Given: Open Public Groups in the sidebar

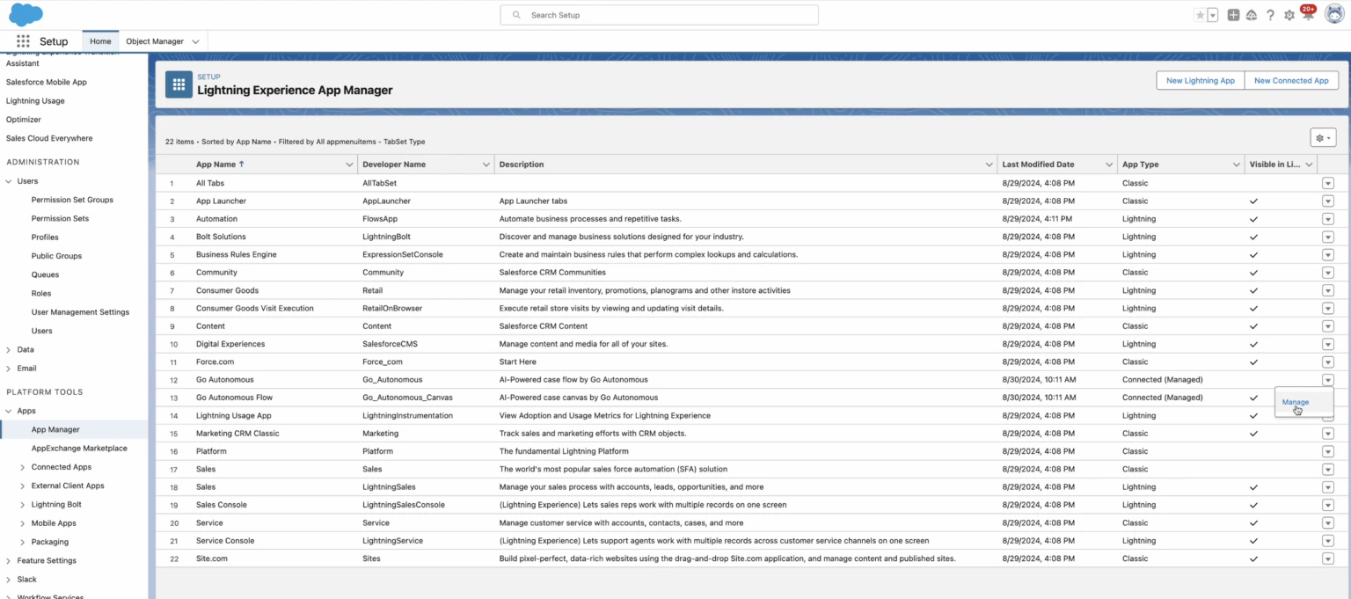Looking at the screenshot, I should 56,256.
